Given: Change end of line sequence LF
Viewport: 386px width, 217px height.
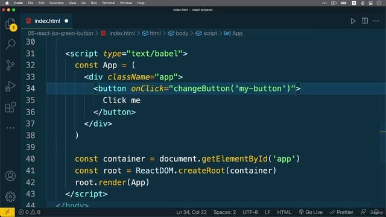Looking at the screenshot, I should click(267, 212).
